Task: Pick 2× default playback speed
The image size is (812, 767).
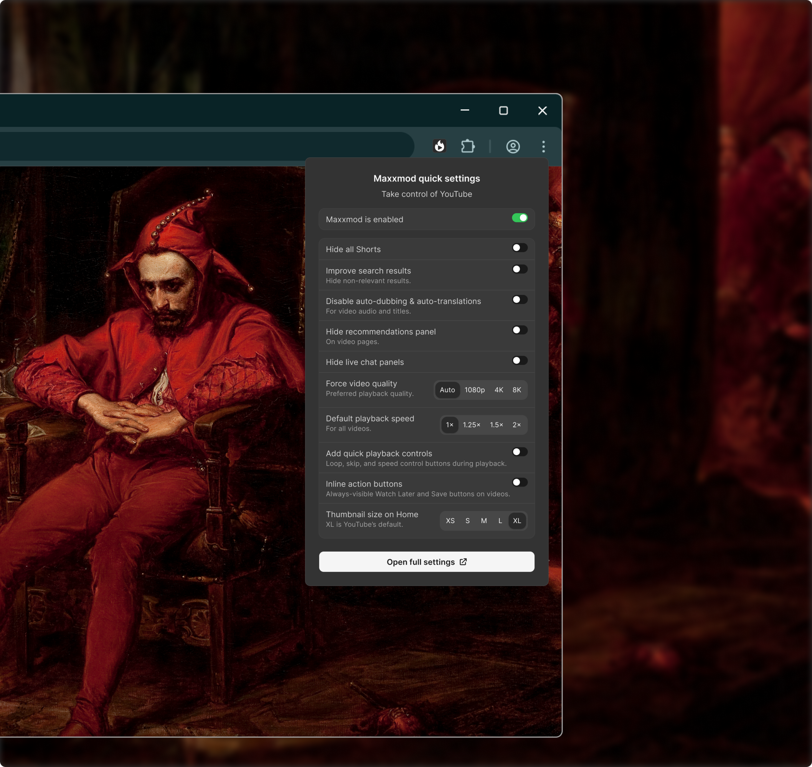Action: (516, 425)
